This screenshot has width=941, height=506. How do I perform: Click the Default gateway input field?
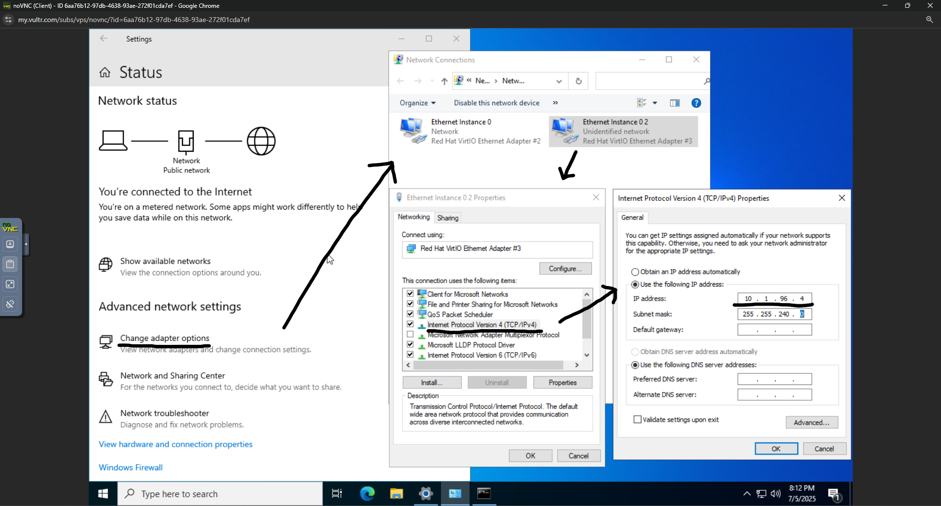coord(775,330)
